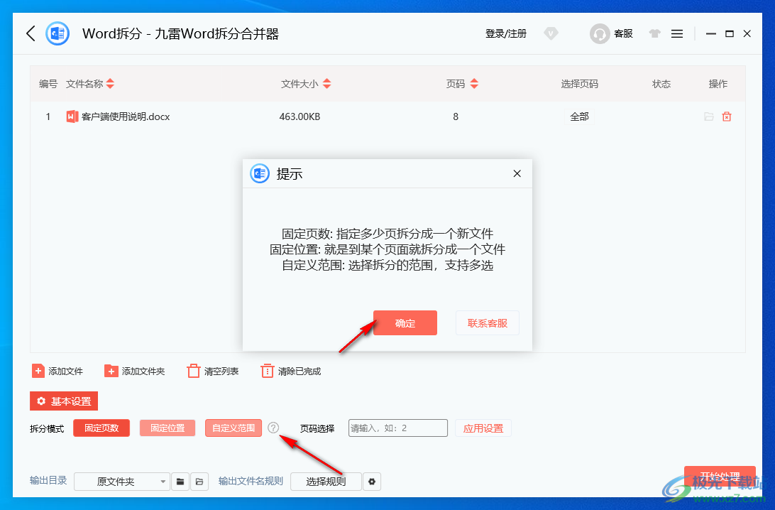Open the help question-mark icon beside 自定义范围
Screen dimensions: 775x510
click(273, 428)
